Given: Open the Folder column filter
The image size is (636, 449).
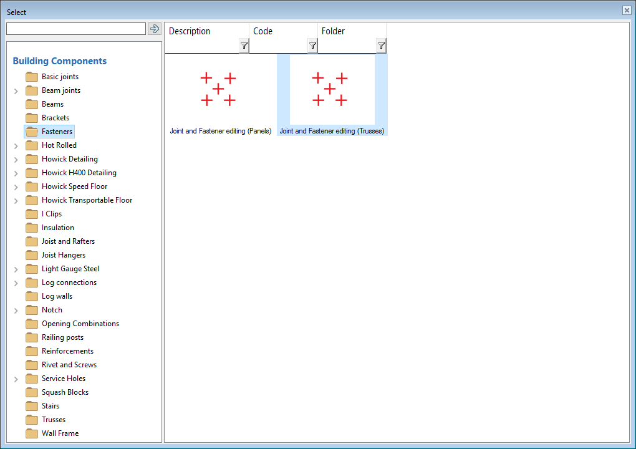Looking at the screenshot, I should tap(381, 46).
